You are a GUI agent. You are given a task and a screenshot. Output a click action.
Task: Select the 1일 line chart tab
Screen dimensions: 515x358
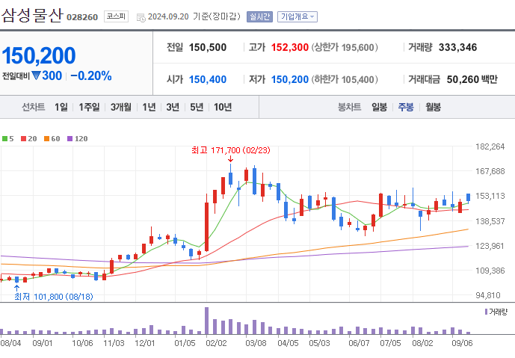pos(61,107)
